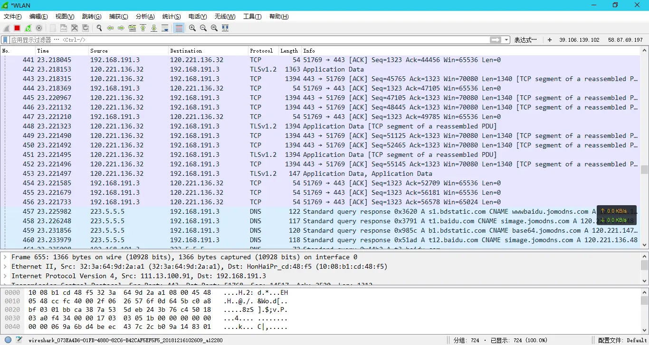
Task: Click the 配置文件: Default profile selector
Action: (622, 340)
